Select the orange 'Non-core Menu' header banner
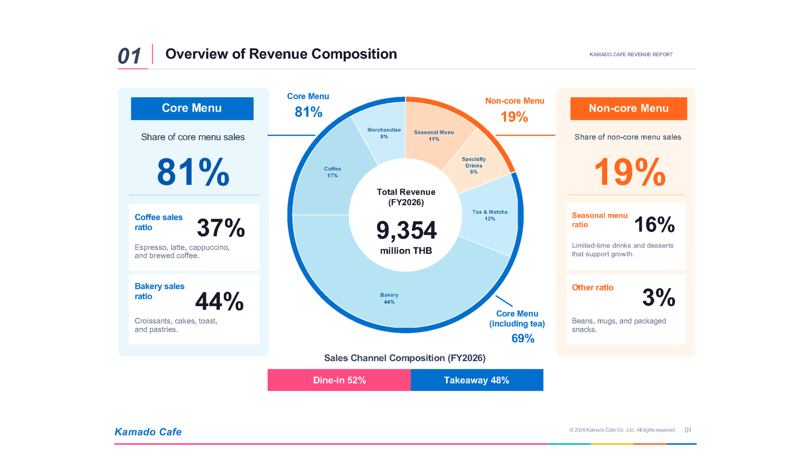Image resolution: width=811 pixels, height=456 pixels. pos(629,108)
